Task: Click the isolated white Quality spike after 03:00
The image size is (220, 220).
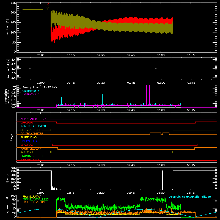Action: [x=163, y=180]
